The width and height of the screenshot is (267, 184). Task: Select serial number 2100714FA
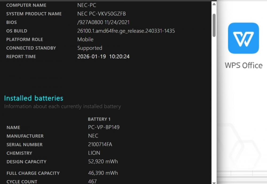(x=100, y=144)
